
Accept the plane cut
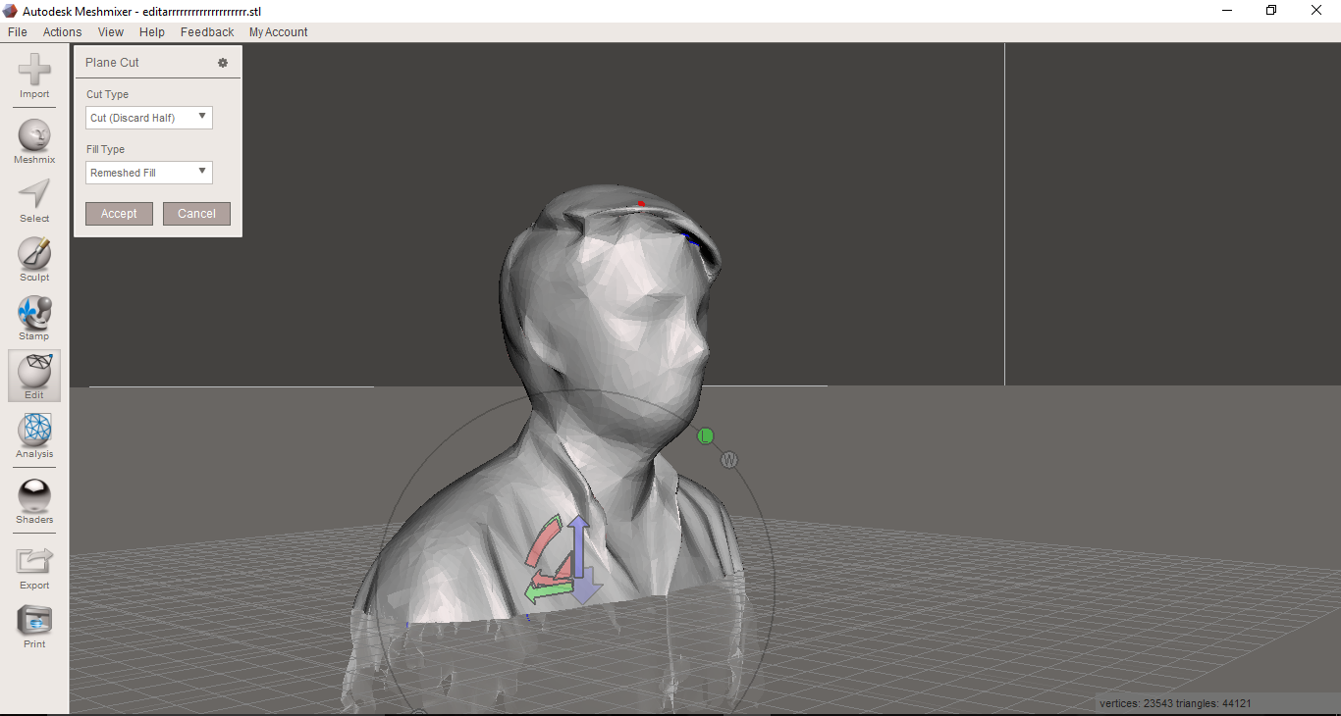(119, 214)
